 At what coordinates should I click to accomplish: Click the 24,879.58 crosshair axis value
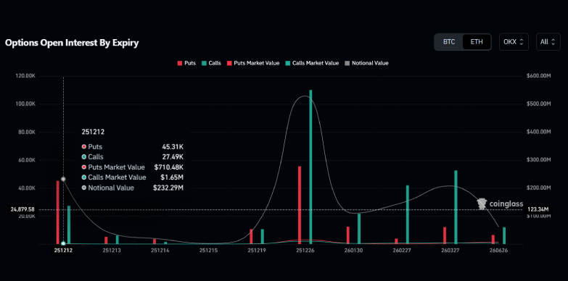(x=22, y=209)
